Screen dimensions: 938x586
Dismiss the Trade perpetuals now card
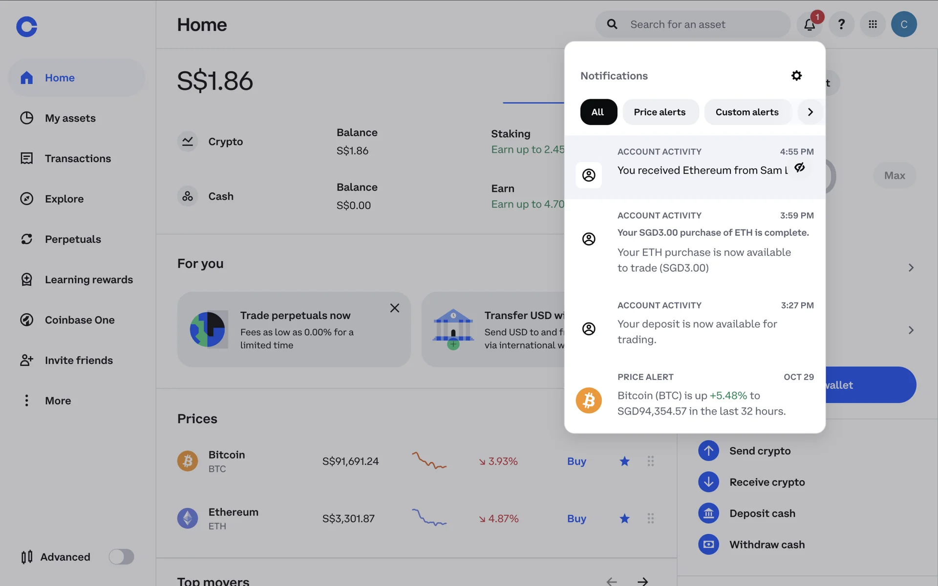point(395,308)
